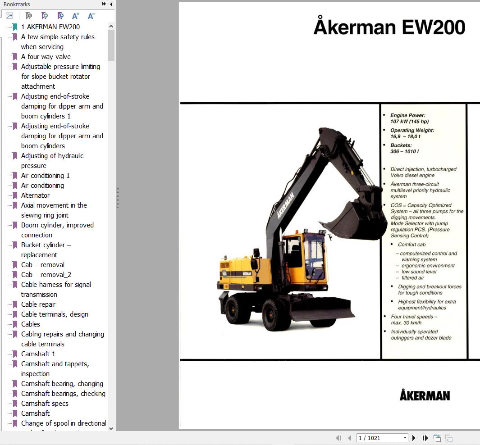Click the 'Engine Power: 107 kW (145 hp)' text
Viewport: 480px width, 445px height.
pos(409,118)
